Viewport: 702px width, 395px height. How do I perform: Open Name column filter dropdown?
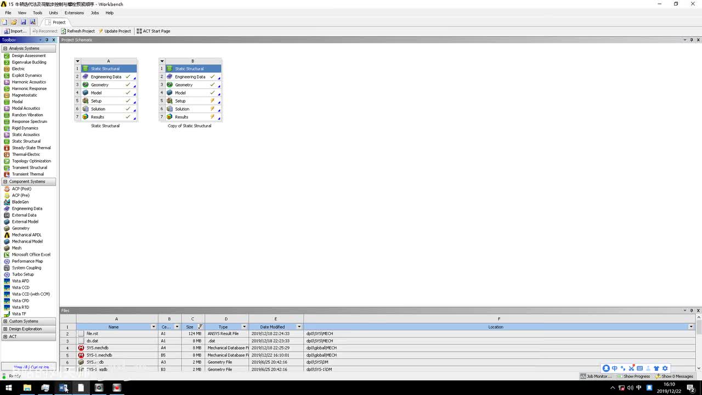154,327
